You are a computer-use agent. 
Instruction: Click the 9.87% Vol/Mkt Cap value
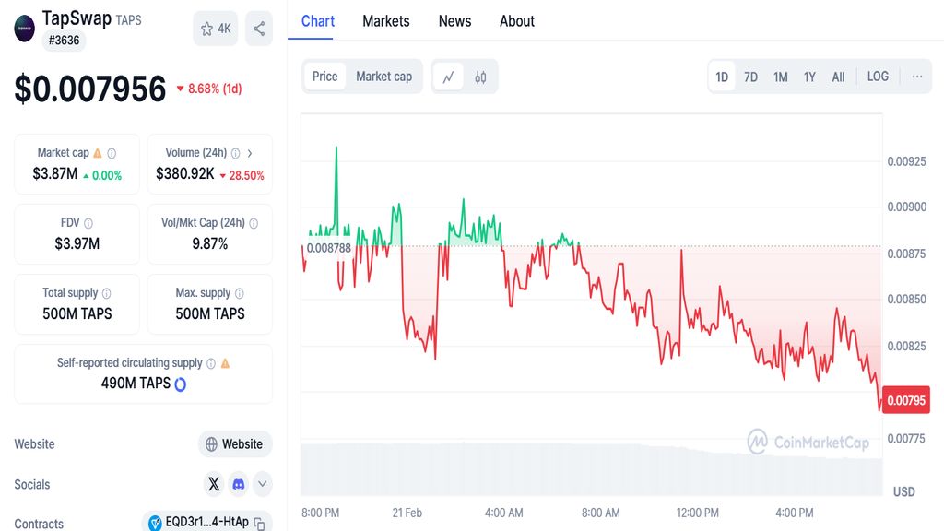209,243
